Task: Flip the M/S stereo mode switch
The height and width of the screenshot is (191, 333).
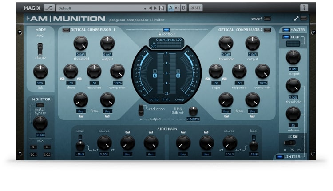Action: [40, 49]
